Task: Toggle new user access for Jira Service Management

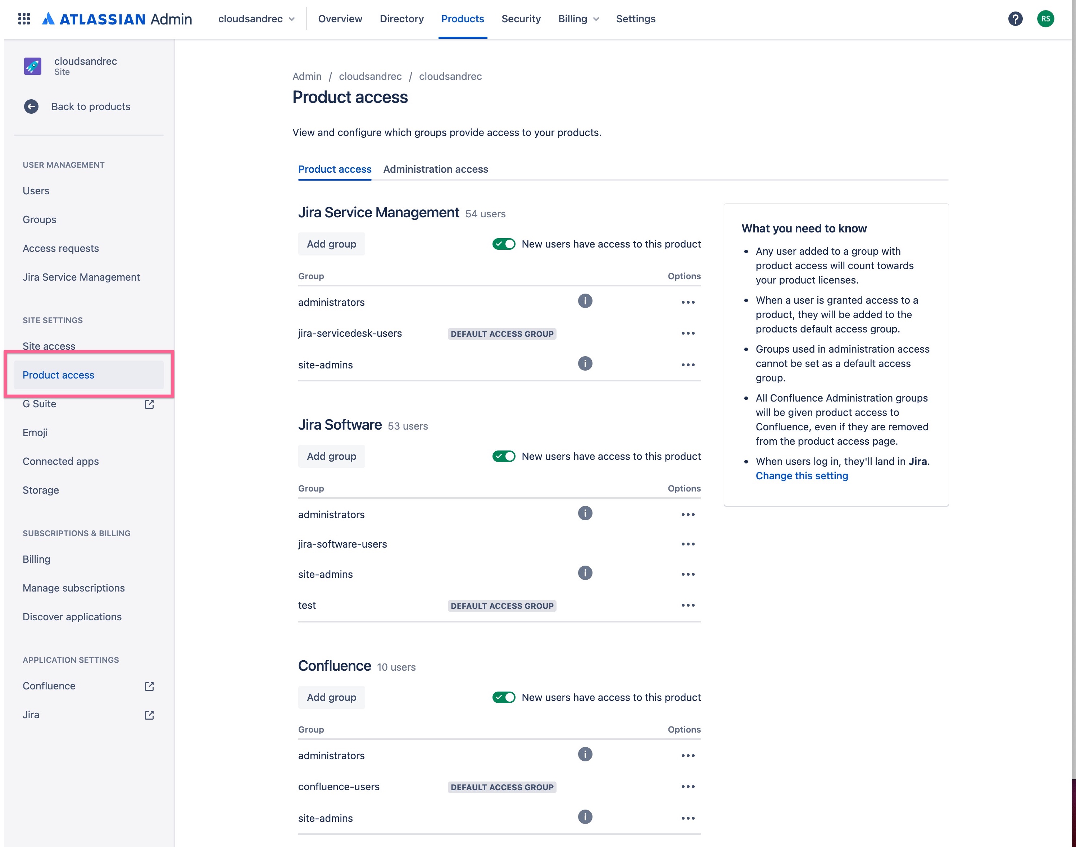Action: 504,244
